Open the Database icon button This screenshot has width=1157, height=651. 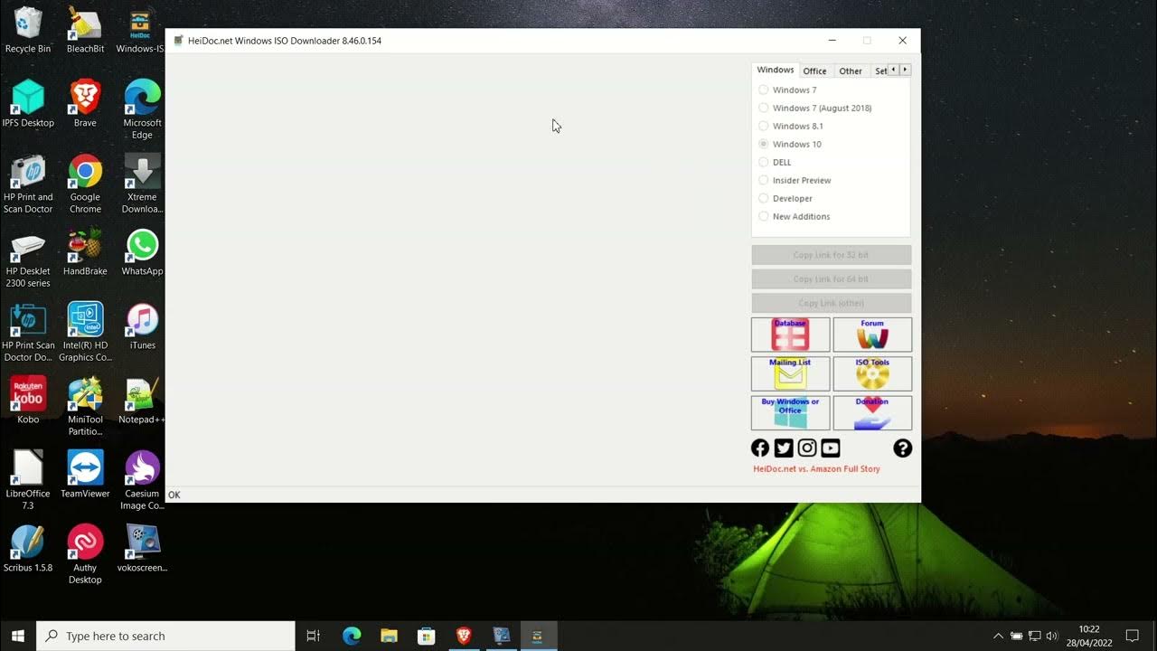click(x=790, y=335)
